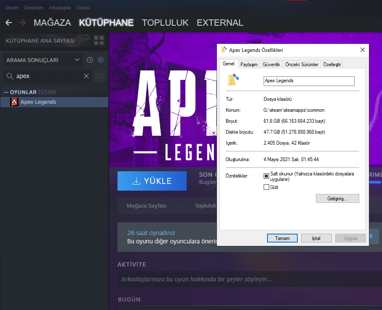Click the disk size value 47,7 GB

click(294, 132)
